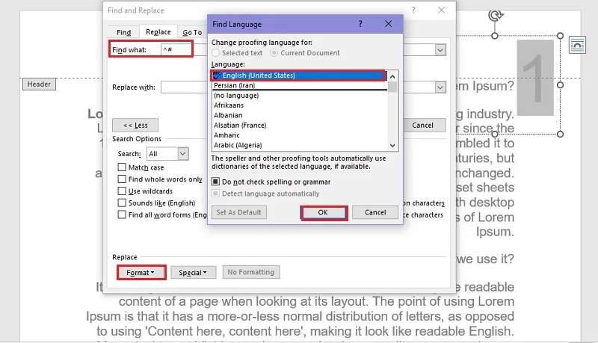Image resolution: width=598 pixels, height=343 pixels.
Task: Select the Current Document radio button
Action: click(x=274, y=53)
